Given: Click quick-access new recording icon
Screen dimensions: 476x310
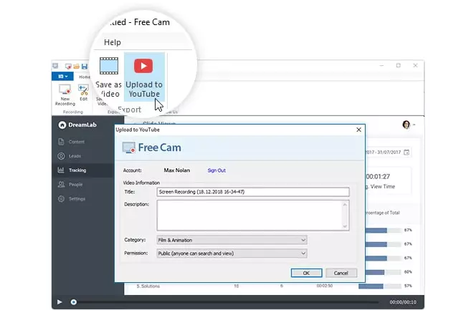Looking at the screenshot, I should pos(68,66).
